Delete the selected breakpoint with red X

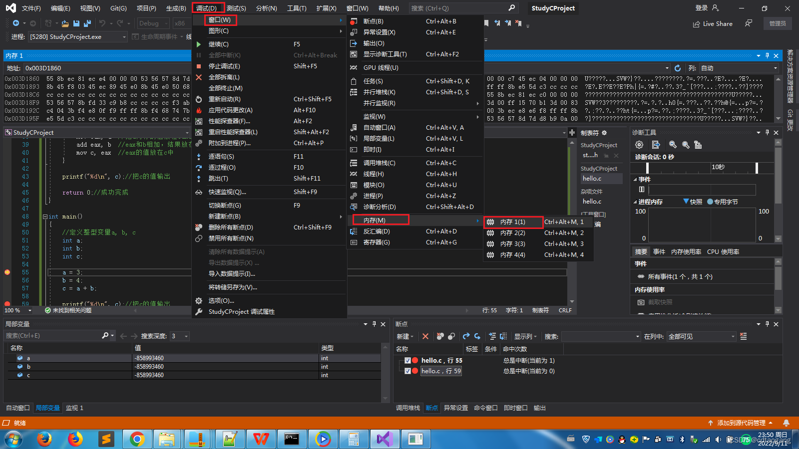point(425,336)
